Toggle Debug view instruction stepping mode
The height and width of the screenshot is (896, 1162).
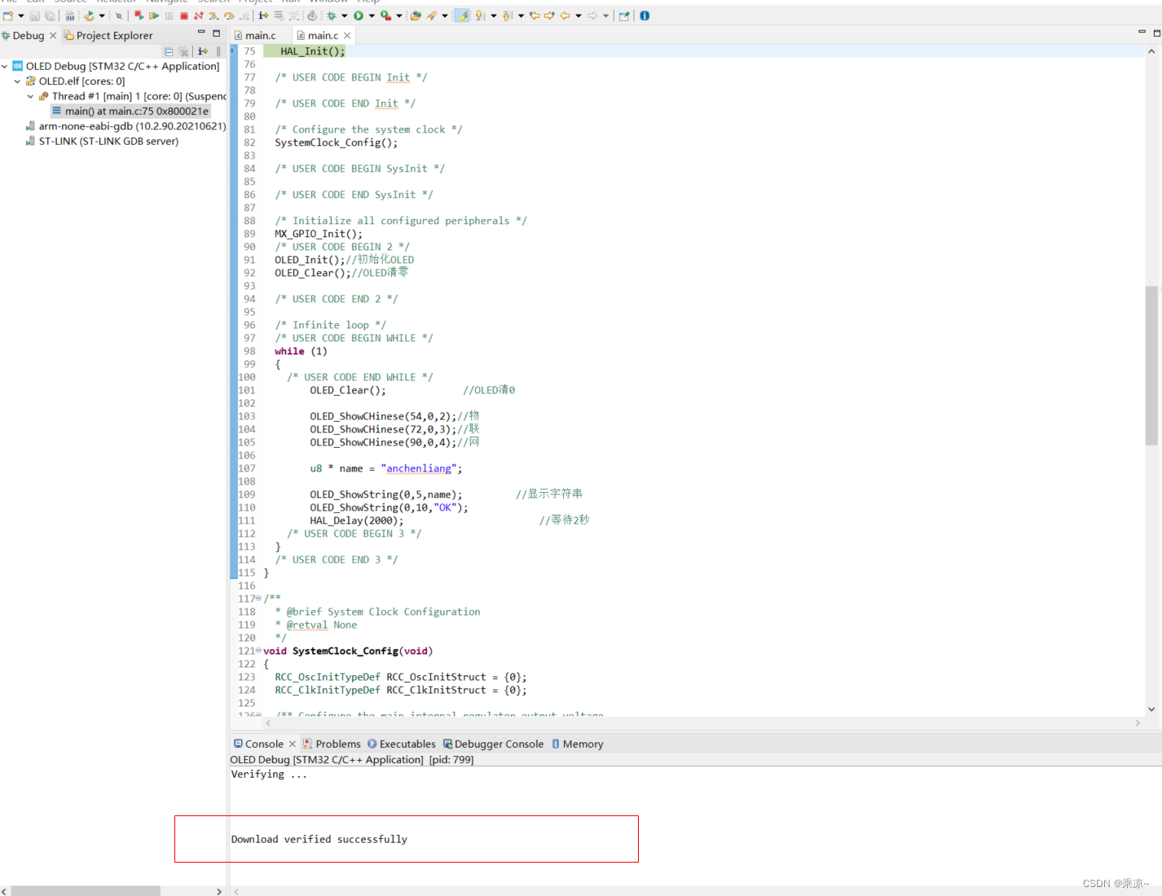[x=203, y=51]
